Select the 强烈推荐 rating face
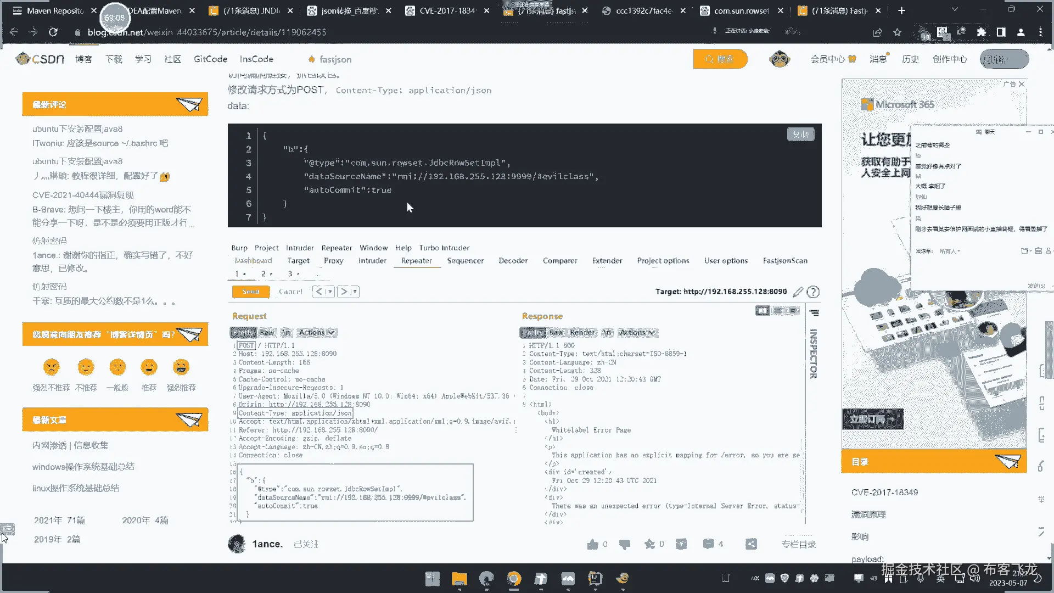1054x593 pixels. tap(181, 367)
